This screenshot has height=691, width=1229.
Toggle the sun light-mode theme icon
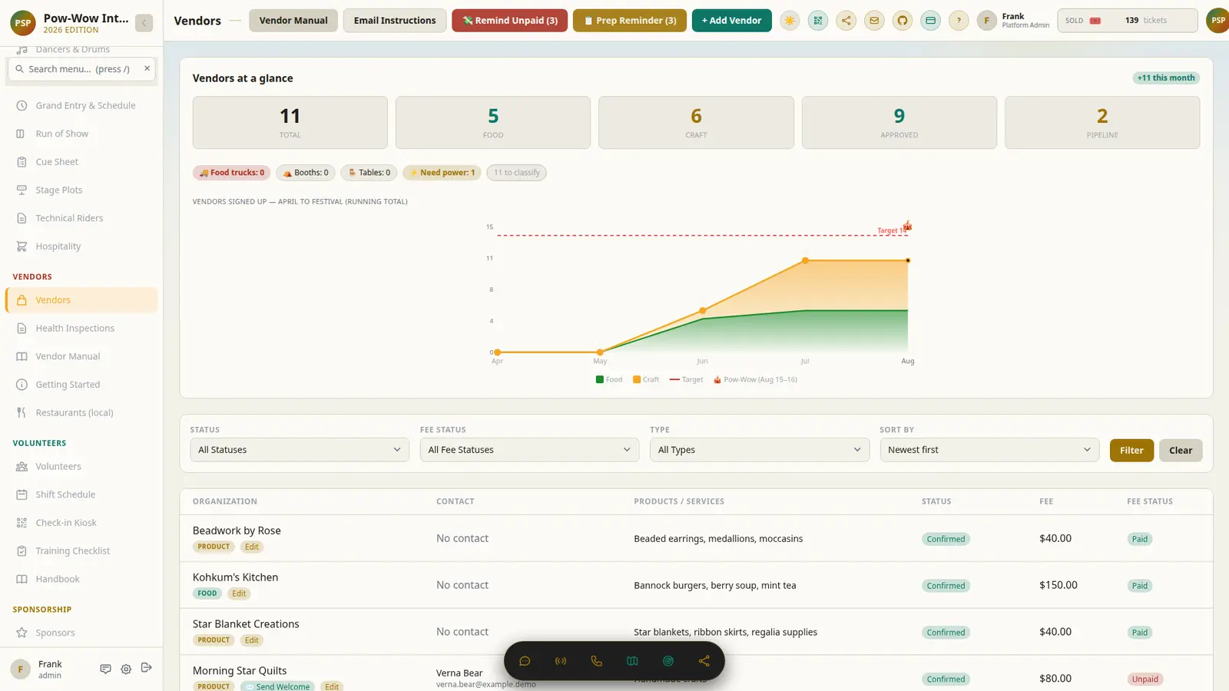[x=790, y=21]
